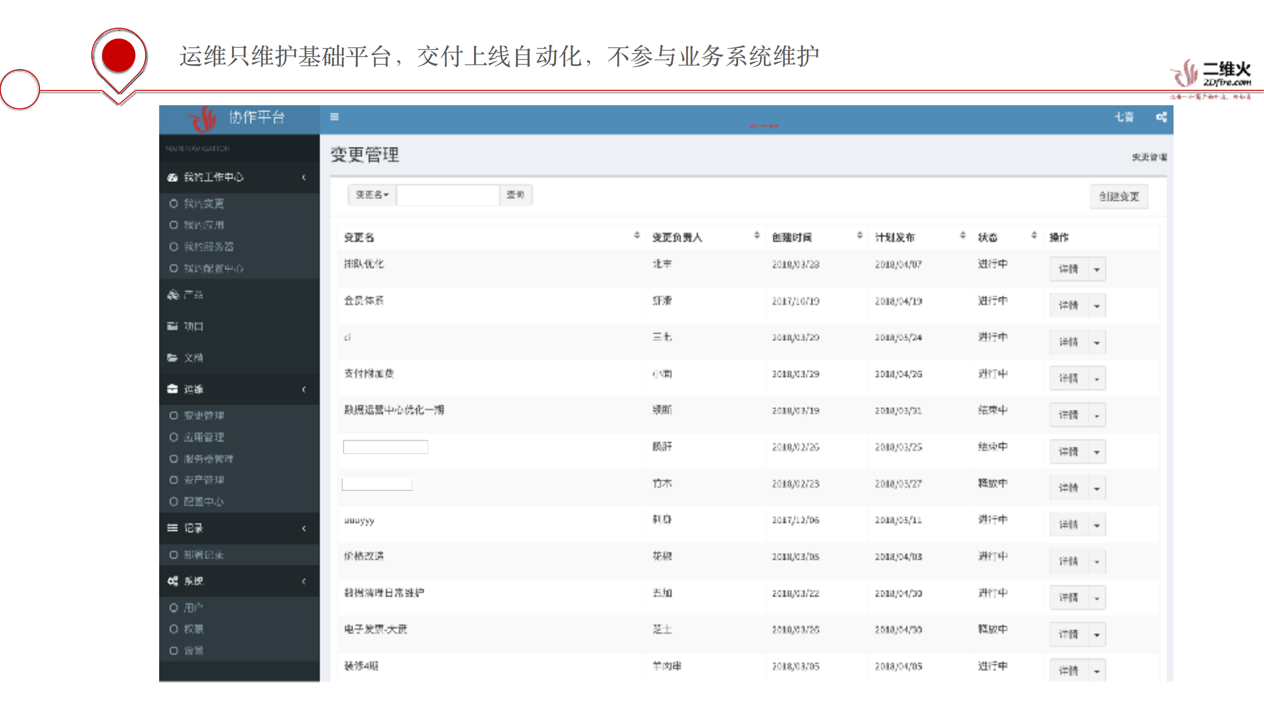Open the 变更名 filter dropdown

[x=371, y=195]
